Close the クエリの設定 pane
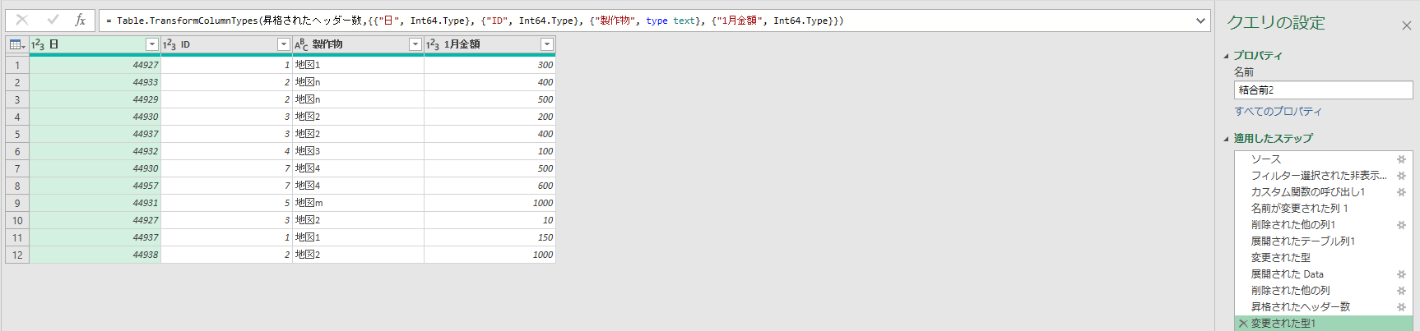The width and height of the screenshot is (1420, 331). point(1406,25)
